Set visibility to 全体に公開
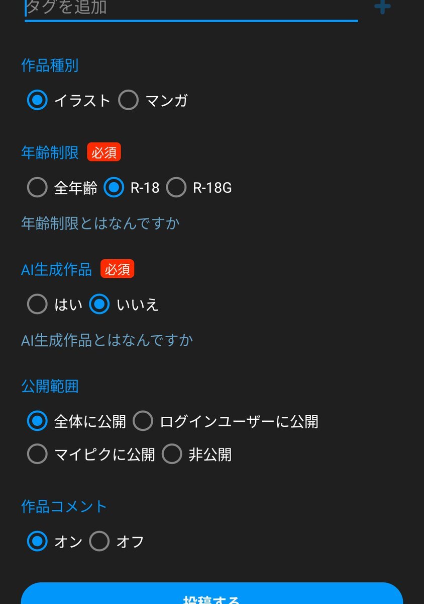 point(37,421)
